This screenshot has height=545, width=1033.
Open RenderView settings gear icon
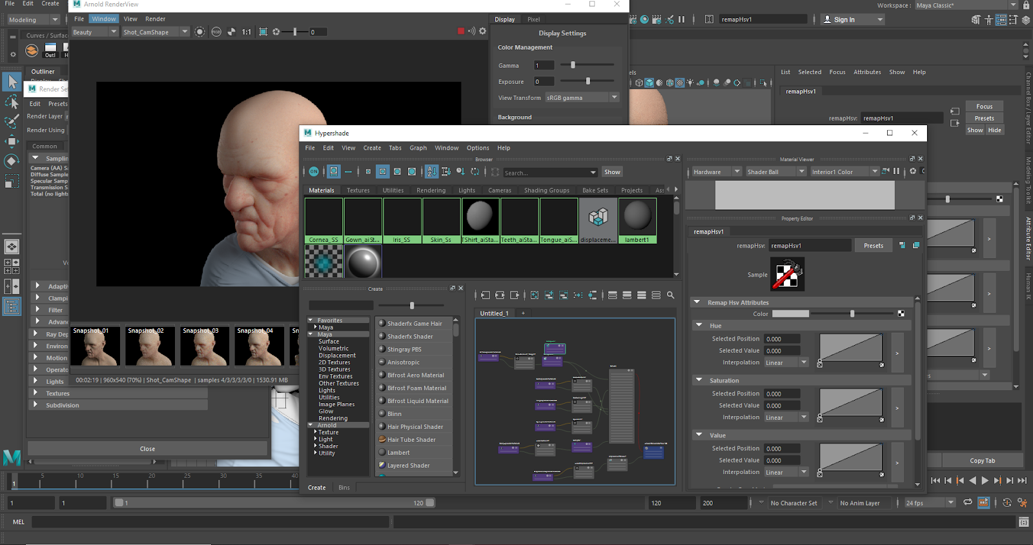point(482,31)
